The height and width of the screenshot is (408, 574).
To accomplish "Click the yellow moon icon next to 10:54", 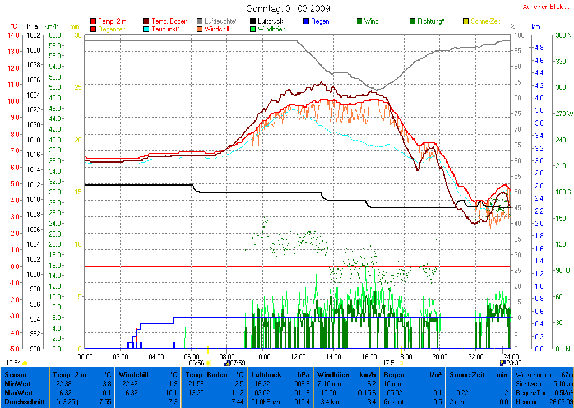I will pos(25,363).
